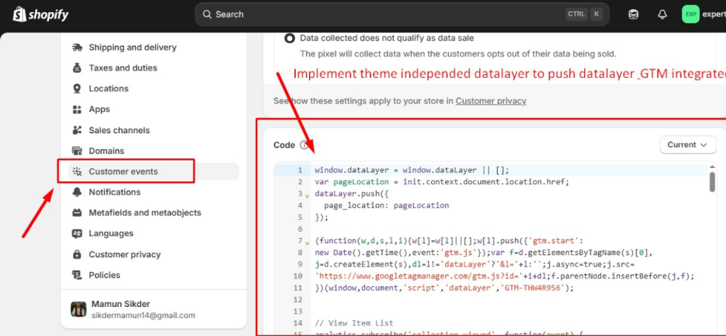Click the 'The pixel will collect data' description text
Image resolution: width=726 pixels, height=336 pixels.
click(459, 54)
